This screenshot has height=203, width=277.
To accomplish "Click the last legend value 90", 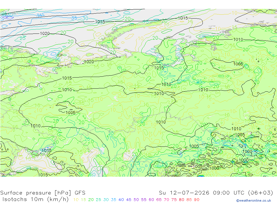I will point(197,200).
